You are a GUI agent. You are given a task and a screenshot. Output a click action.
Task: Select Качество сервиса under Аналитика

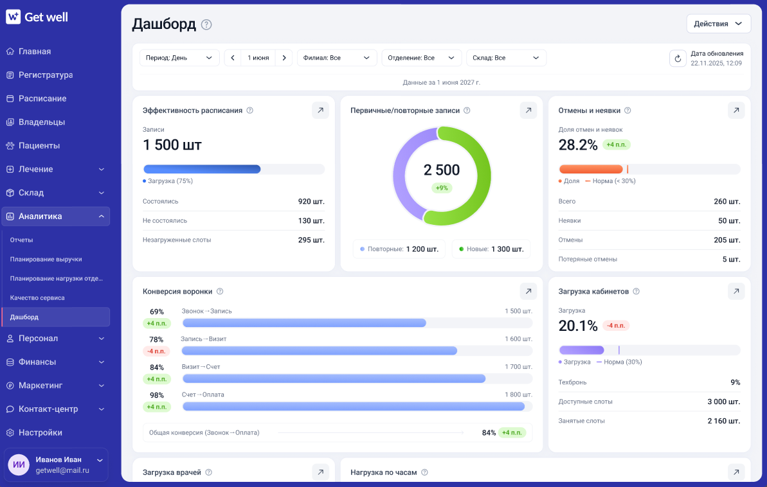click(x=56, y=297)
